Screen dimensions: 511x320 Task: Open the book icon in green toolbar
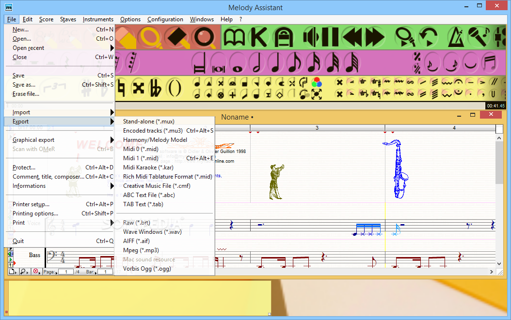[234, 37]
